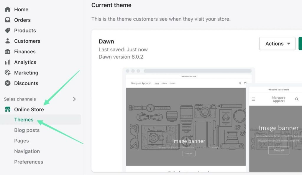The image size is (302, 175).
Task: Click the Online Store storefront icon
Action: point(8,110)
